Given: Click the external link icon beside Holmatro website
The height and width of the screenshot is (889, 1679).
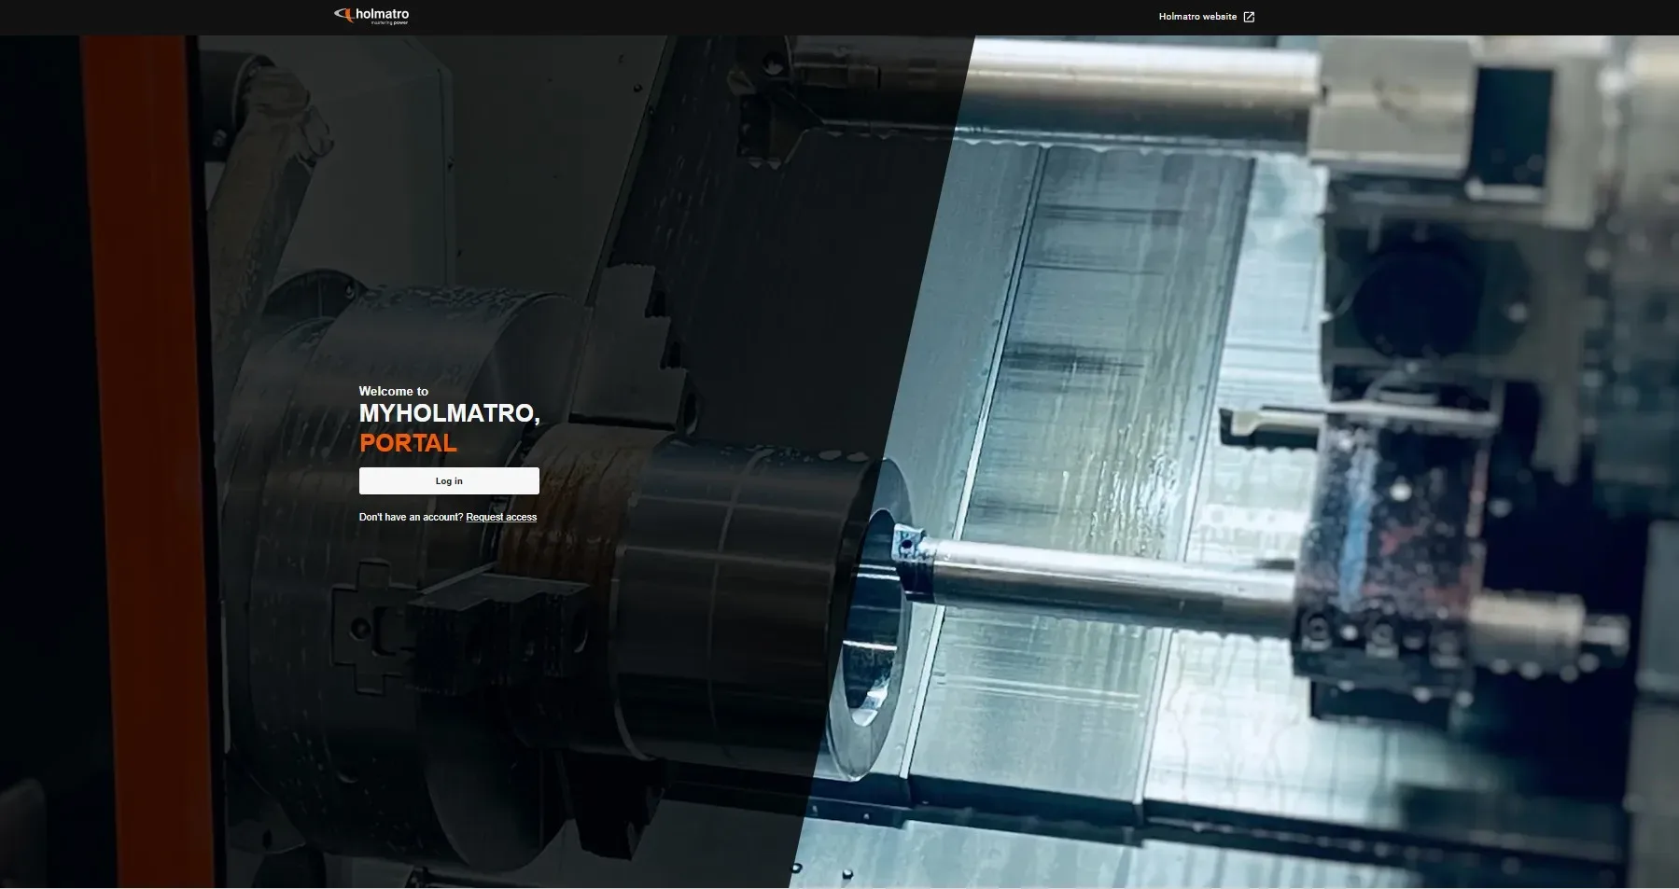Looking at the screenshot, I should 1249,17.
